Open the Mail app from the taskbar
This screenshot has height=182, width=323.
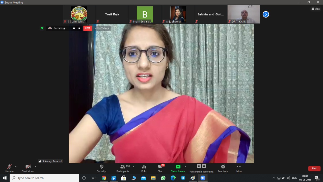pyautogui.click(x=143, y=178)
